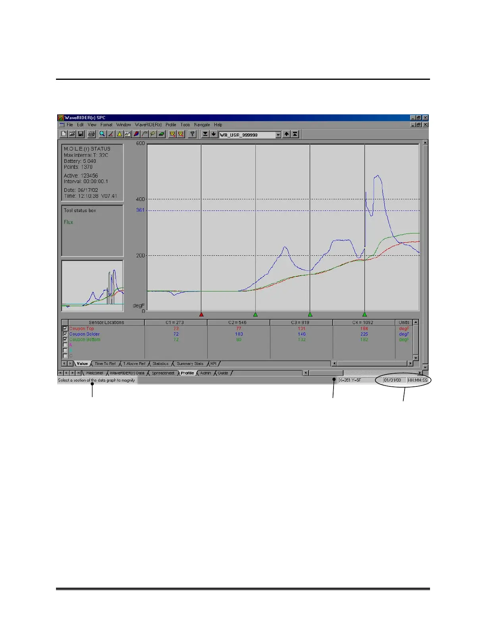Click the green eraser tool icon
Image resolution: width=486 pixels, height=629 pixels.
tap(161, 134)
